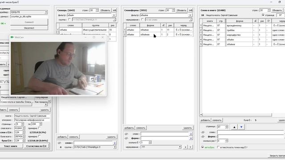
Task: Click the сколько раз spinner
Action: click(223, 141)
